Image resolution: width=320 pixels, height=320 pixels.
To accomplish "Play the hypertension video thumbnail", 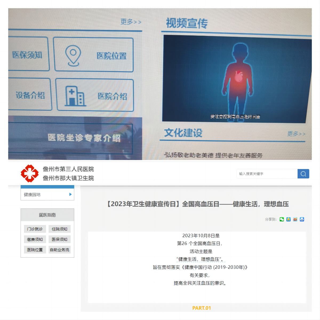I will 237,79.
